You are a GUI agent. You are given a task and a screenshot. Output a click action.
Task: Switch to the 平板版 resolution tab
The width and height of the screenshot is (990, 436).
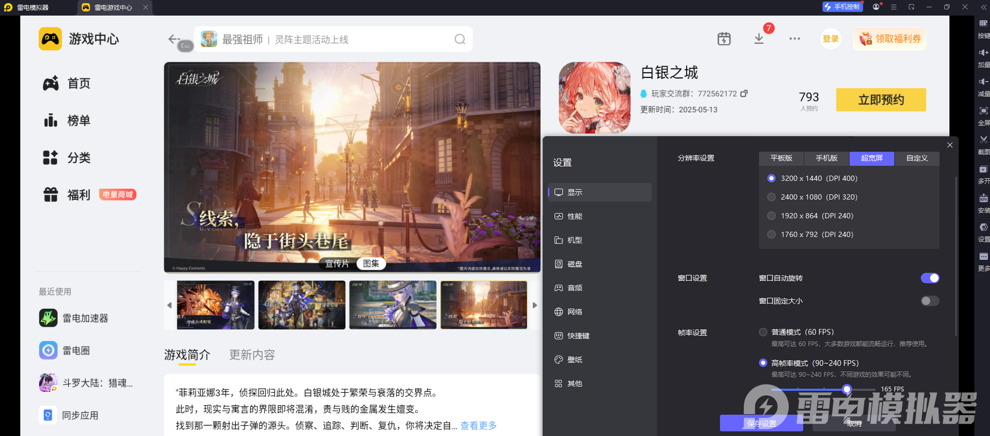click(781, 158)
